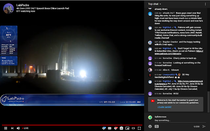Click Nightbot name in Like & Subscribe message
210x131 pixels.
click(x=167, y=48)
